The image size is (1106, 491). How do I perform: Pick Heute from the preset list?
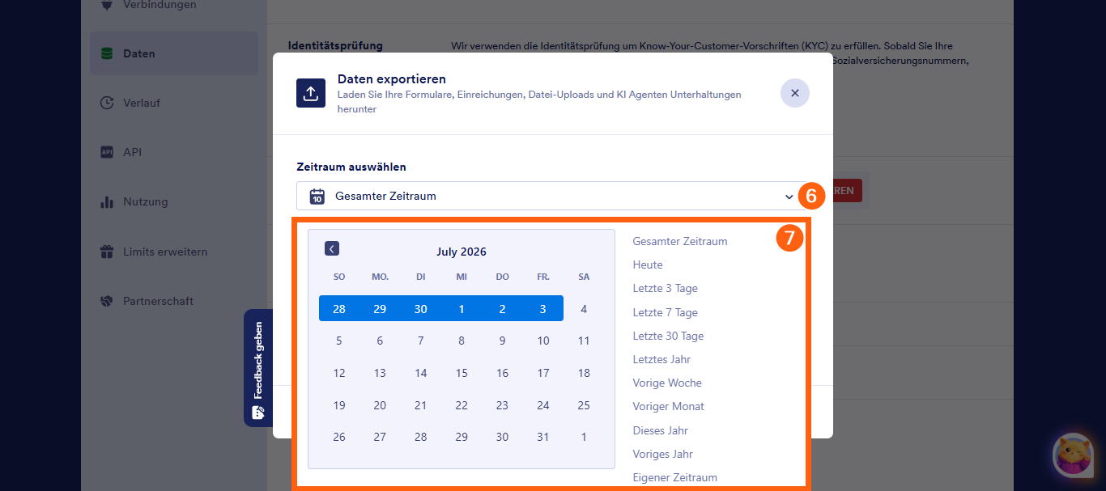tap(648, 265)
